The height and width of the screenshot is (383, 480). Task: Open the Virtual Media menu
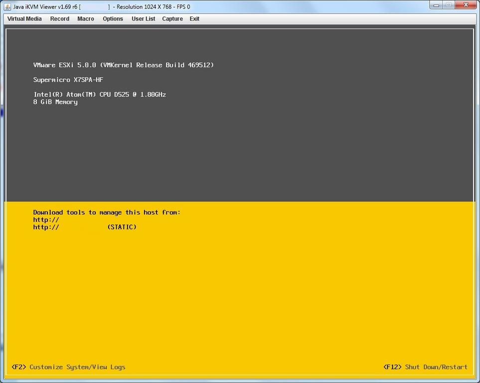pos(24,19)
